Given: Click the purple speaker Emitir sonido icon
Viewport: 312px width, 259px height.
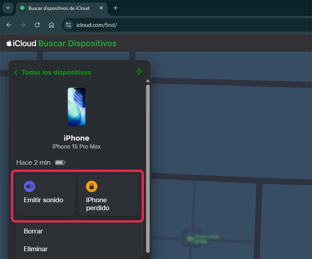Looking at the screenshot, I should pyautogui.click(x=29, y=186).
